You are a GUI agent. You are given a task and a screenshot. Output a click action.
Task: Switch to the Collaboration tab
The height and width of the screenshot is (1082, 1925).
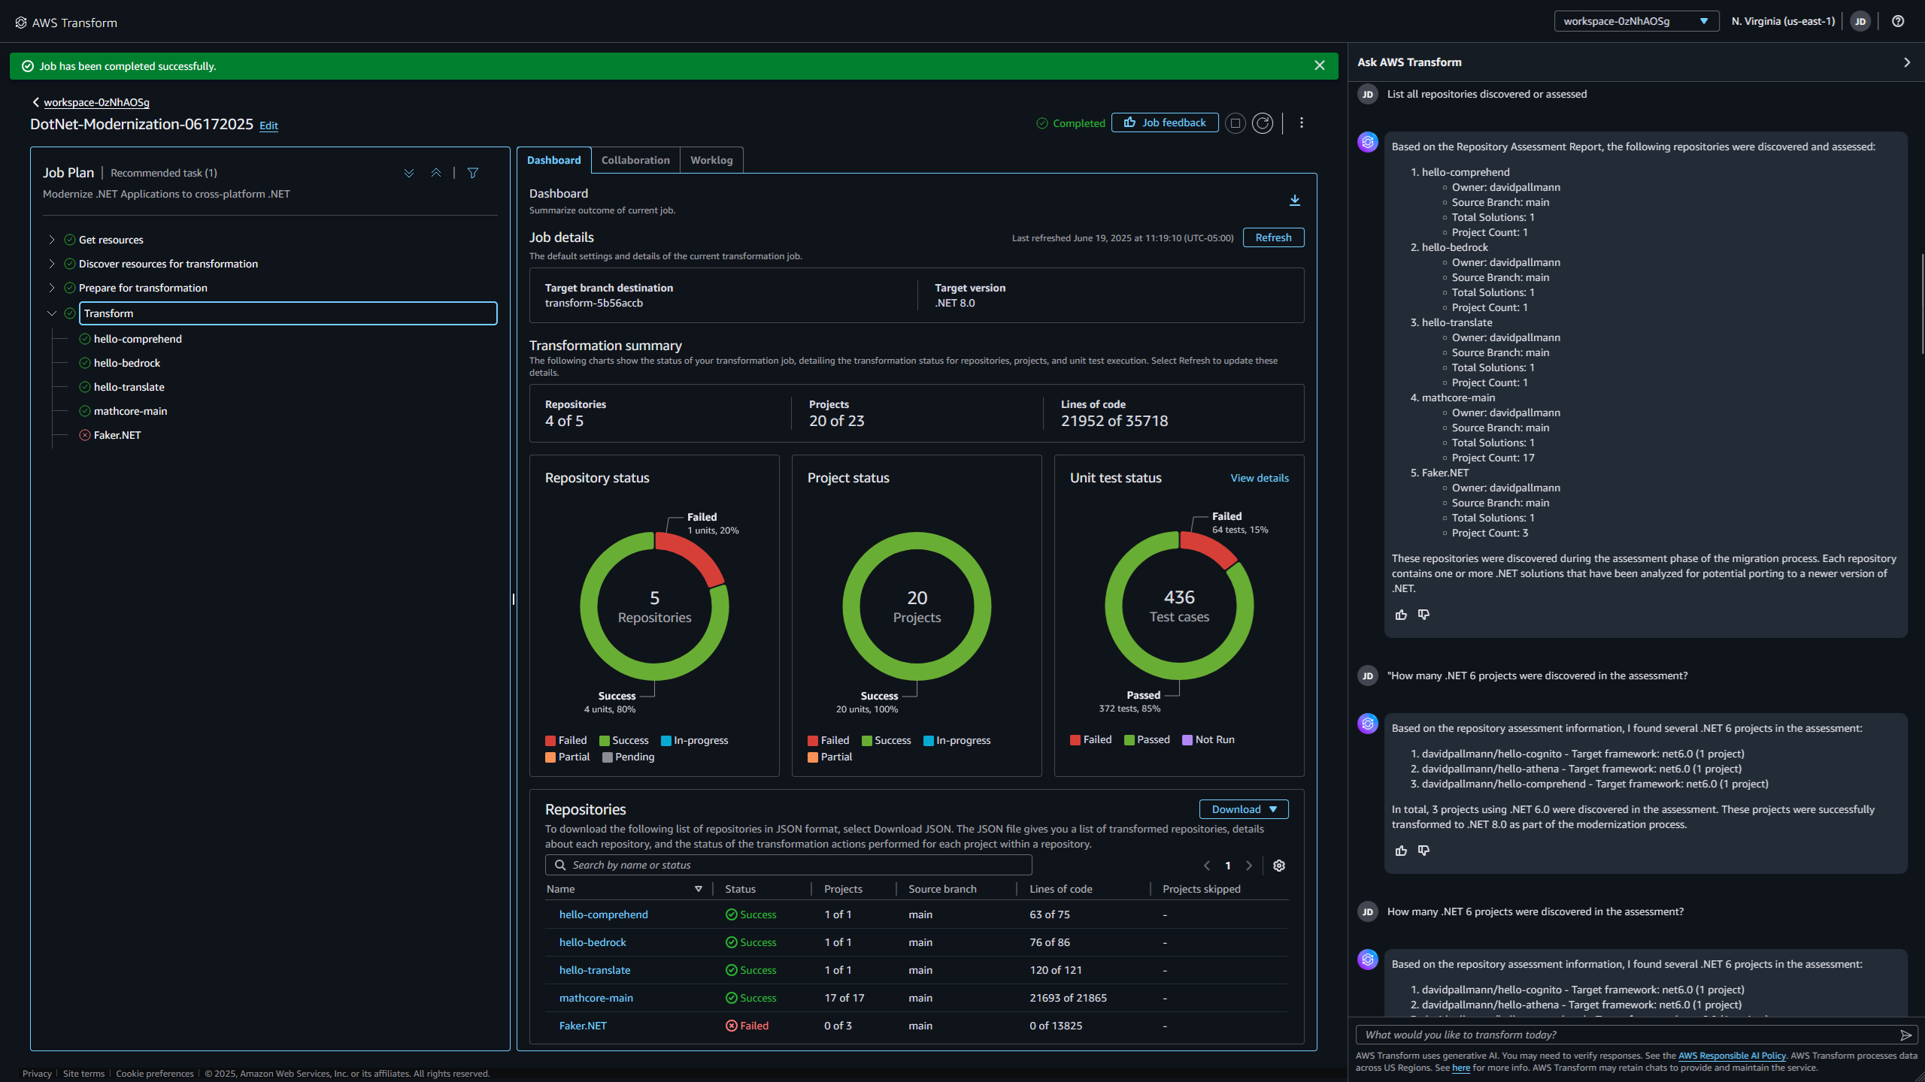[635, 159]
